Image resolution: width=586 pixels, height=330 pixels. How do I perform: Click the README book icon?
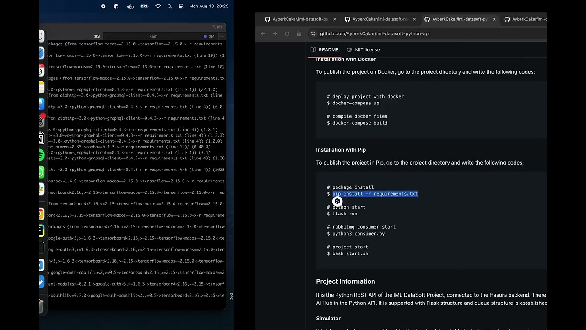click(314, 49)
